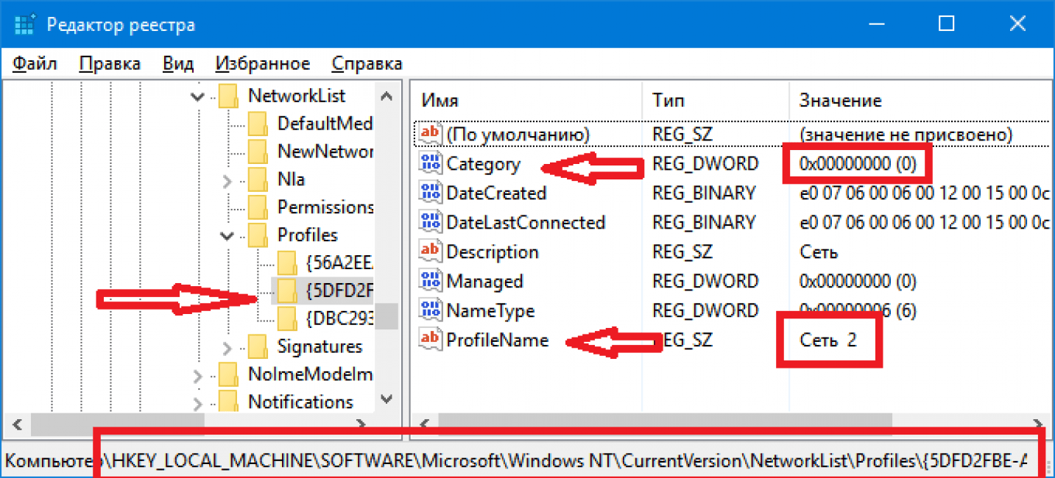Collapse the Profiles tree node
The height and width of the screenshot is (478, 1055).
coord(227,236)
